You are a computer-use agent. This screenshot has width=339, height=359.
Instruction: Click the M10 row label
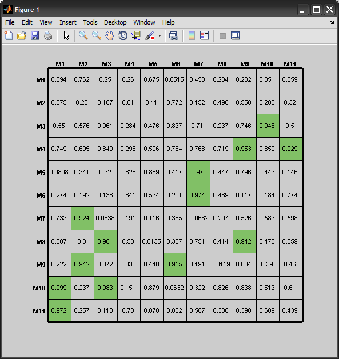click(x=39, y=288)
